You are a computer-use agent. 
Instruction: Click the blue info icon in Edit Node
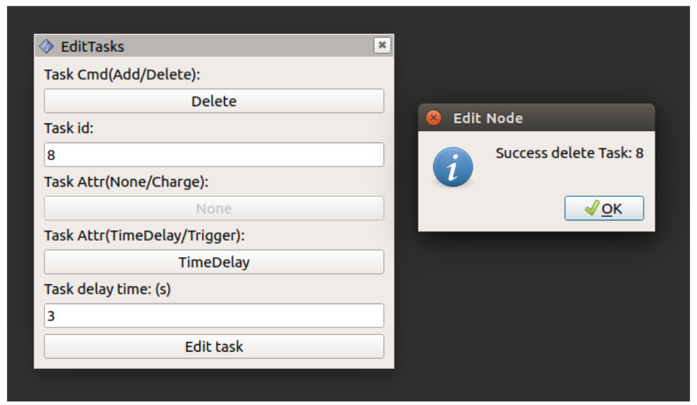[x=453, y=169]
